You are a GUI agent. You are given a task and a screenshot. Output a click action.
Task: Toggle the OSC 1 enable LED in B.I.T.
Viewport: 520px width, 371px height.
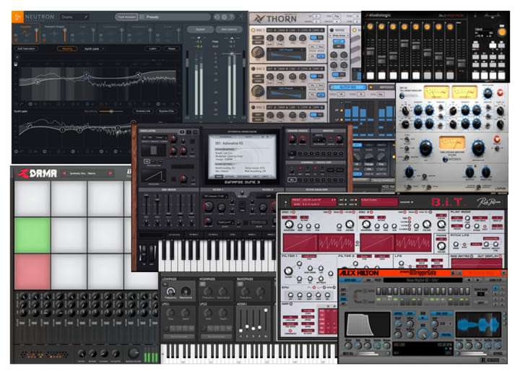294,212
